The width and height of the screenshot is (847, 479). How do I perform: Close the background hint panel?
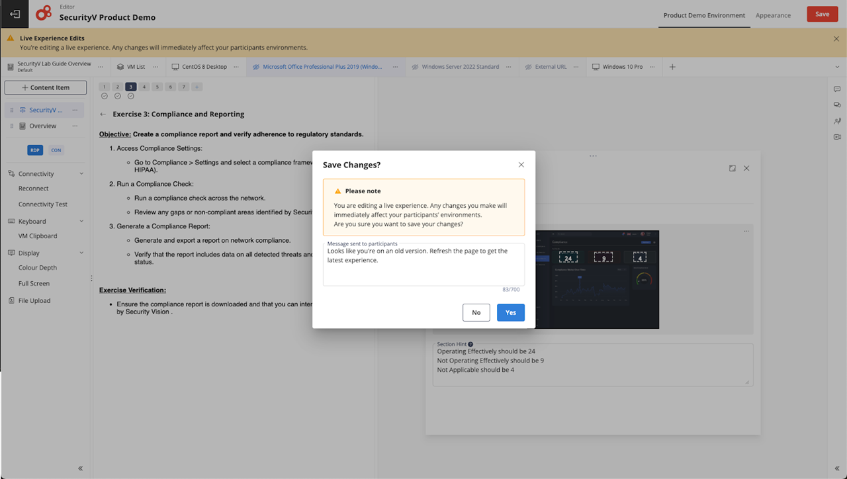[746, 169]
